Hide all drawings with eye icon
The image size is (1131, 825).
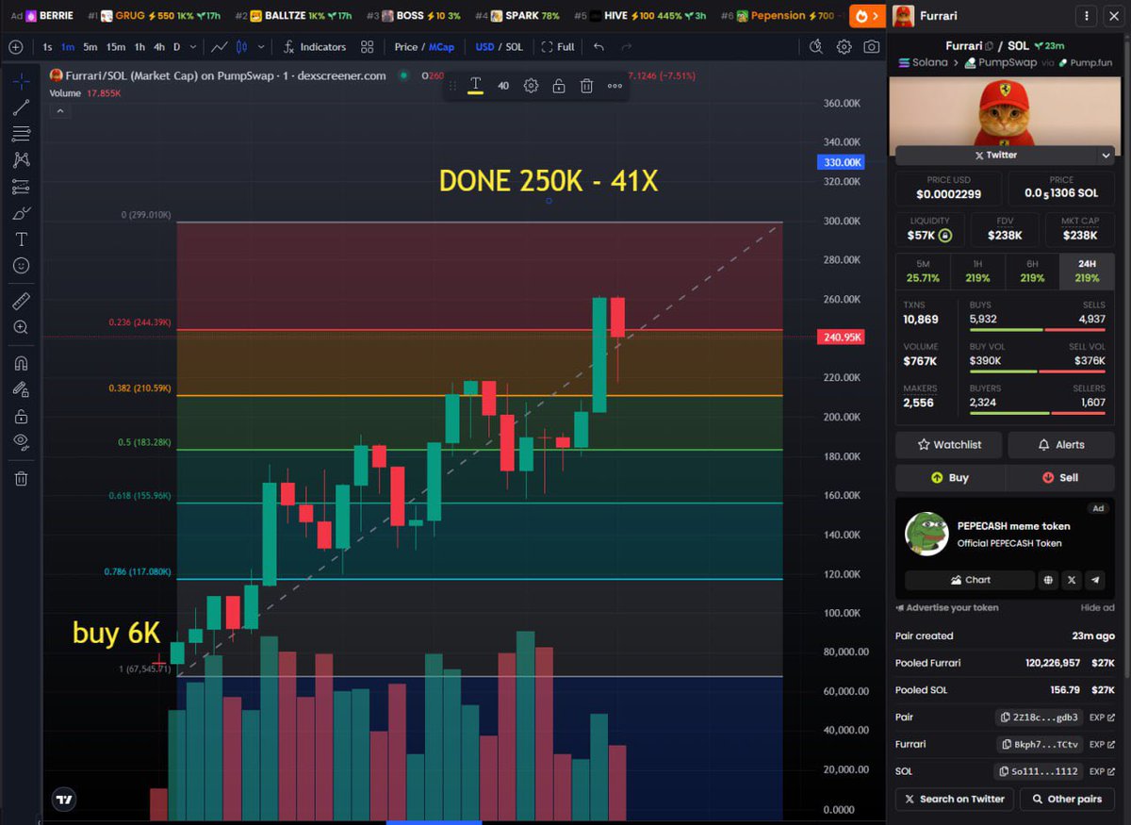(x=21, y=442)
